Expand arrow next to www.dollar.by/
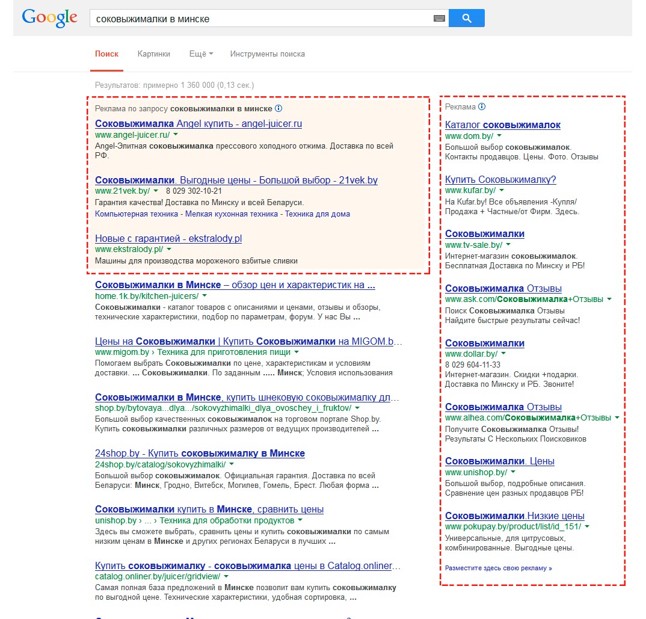The width and height of the screenshot is (646, 619). click(x=503, y=354)
